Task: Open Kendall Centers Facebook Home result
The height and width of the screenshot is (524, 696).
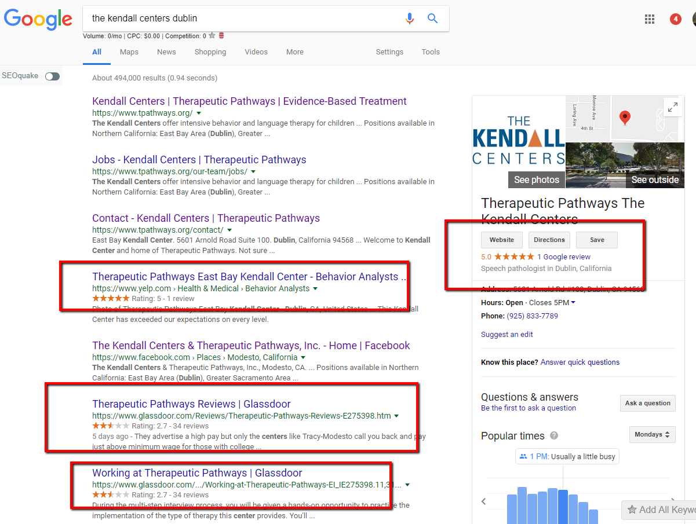Action: (x=251, y=346)
